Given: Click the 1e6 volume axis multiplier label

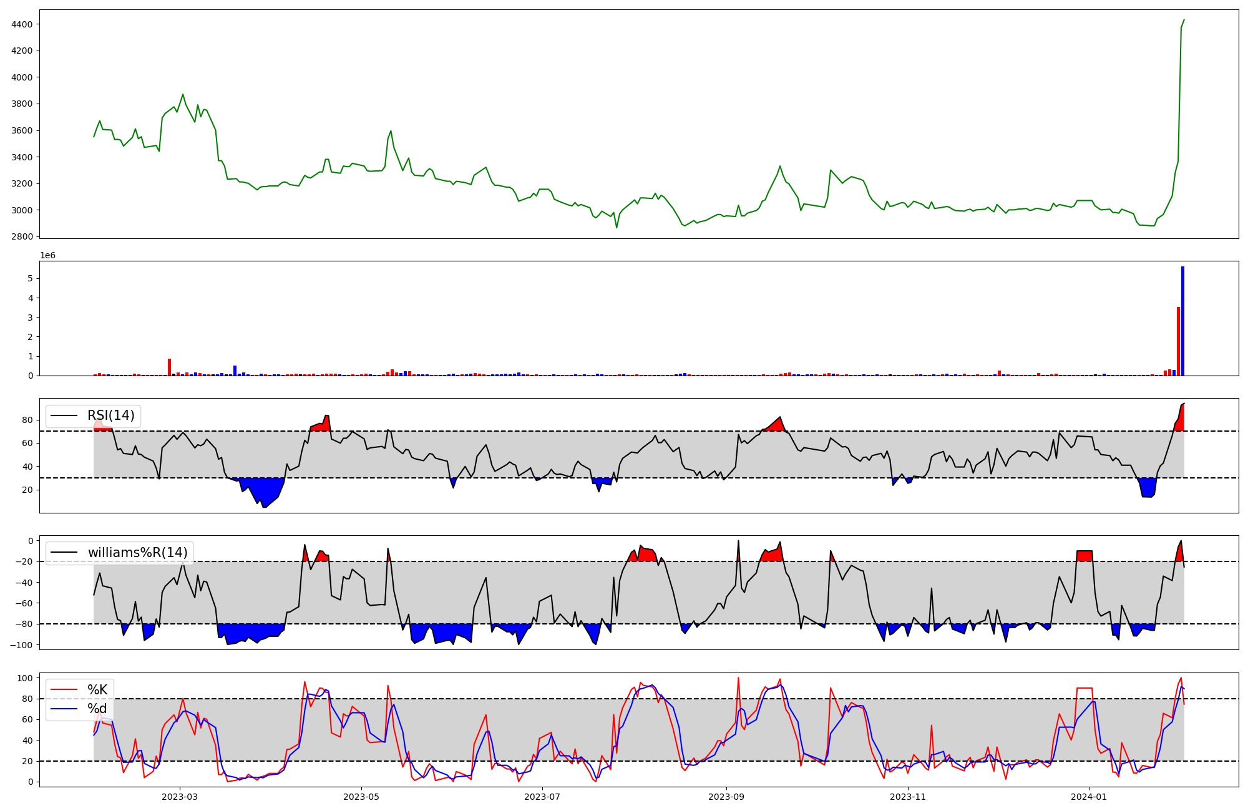Looking at the screenshot, I should coord(48,256).
